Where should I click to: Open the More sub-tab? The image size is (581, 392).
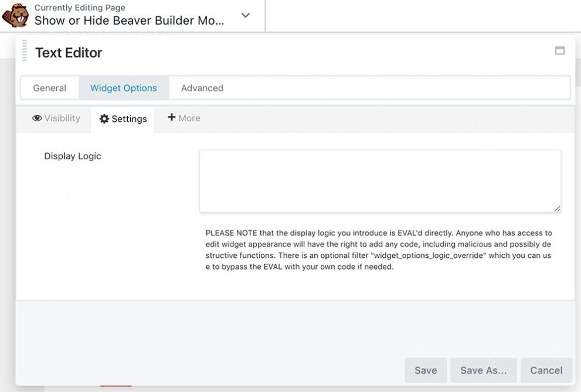[184, 118]
